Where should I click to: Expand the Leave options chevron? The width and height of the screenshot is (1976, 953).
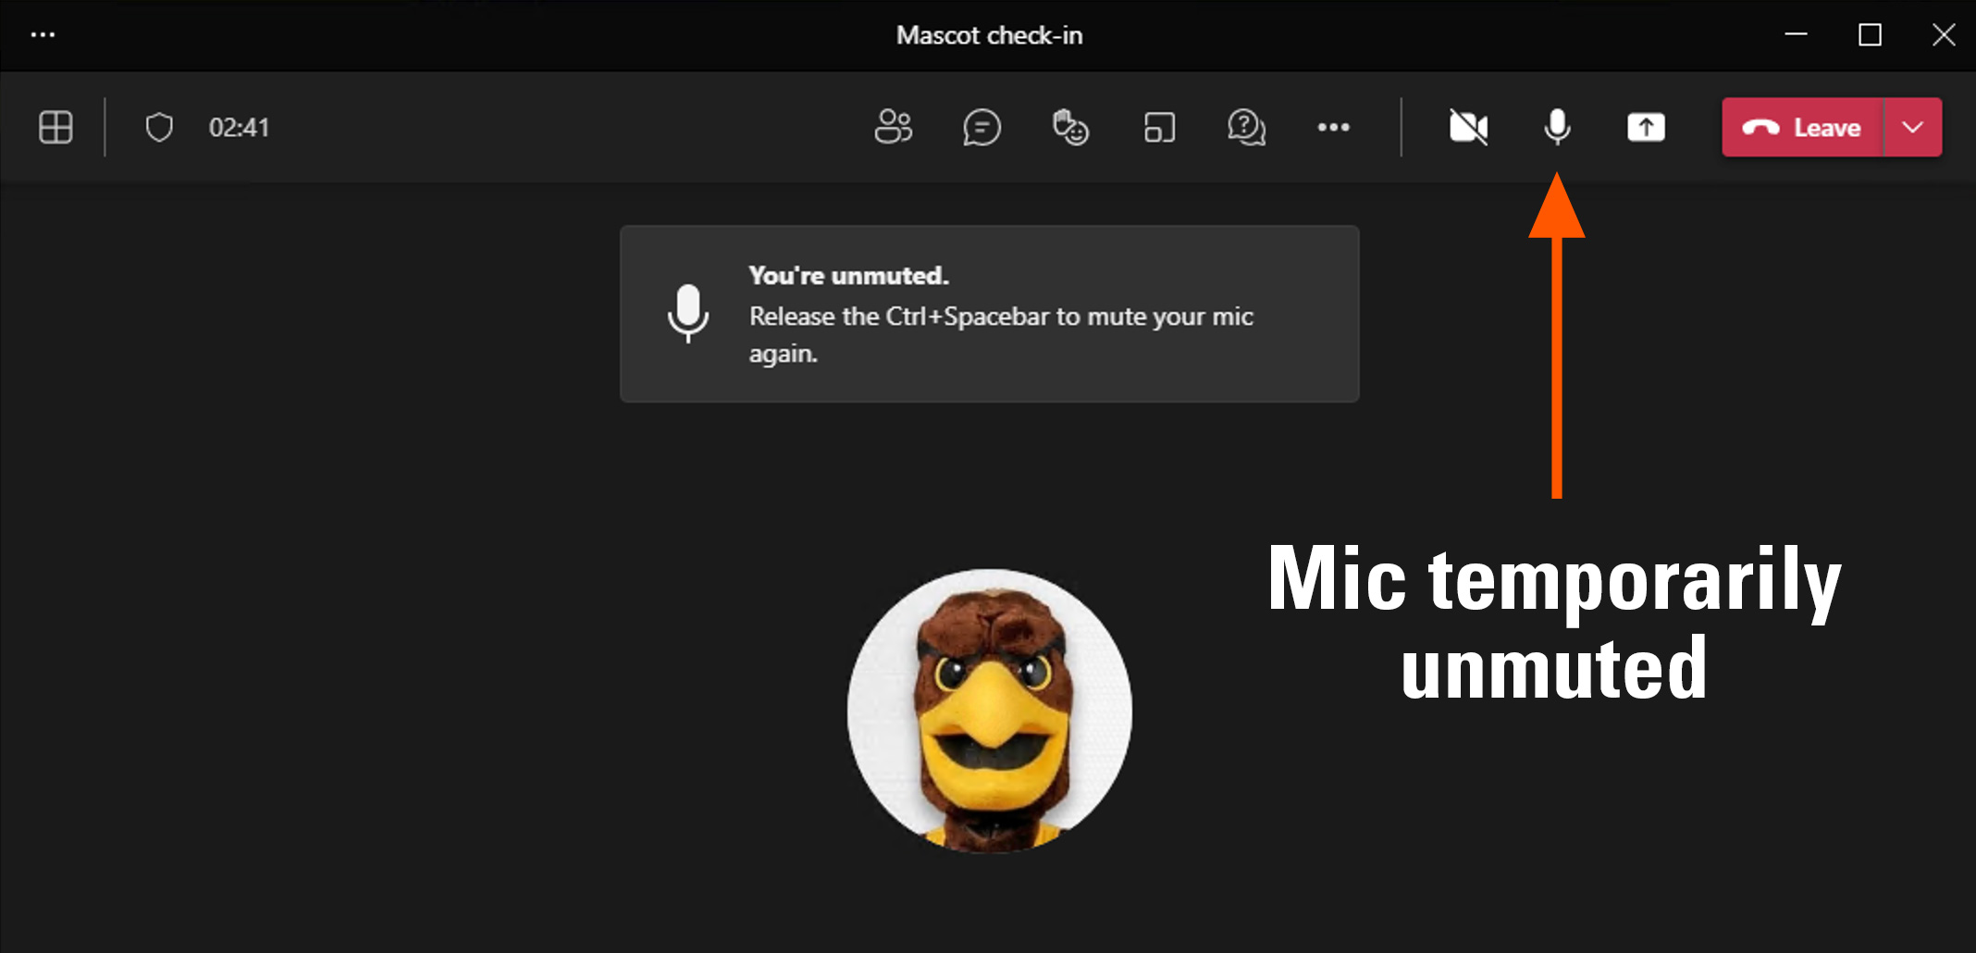click(1913, 127)
